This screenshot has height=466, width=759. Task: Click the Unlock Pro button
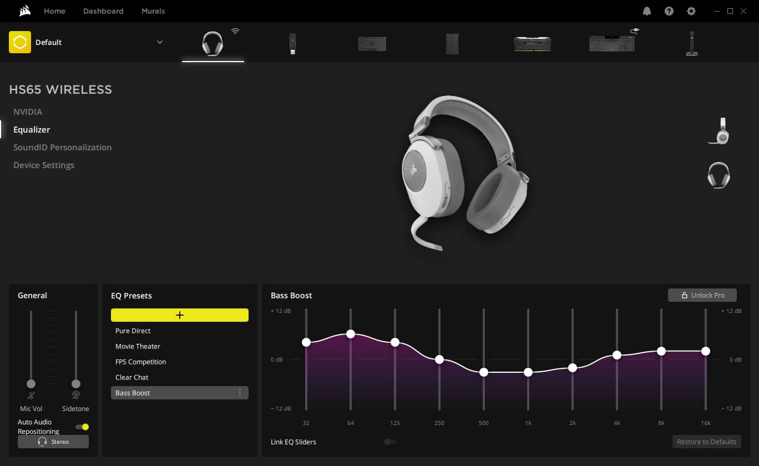(702, 295)
